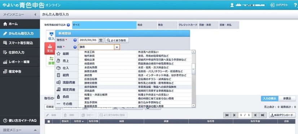The image size is (298, 134).
Task: Choose the 収入 income transaction type
Action: pos(51,36)
